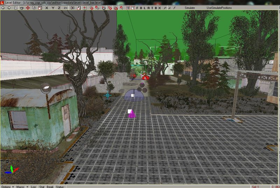Image resolution: width=280 pixels, height=188 pixels.
Task: Choose the Select arrow cursor tool
Action: [x=16, y=8]
